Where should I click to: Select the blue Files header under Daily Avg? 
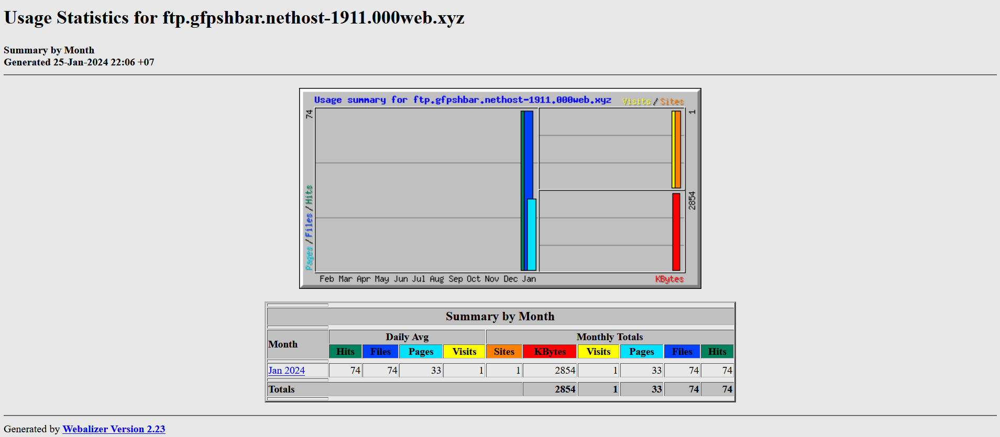click(380, 352)
